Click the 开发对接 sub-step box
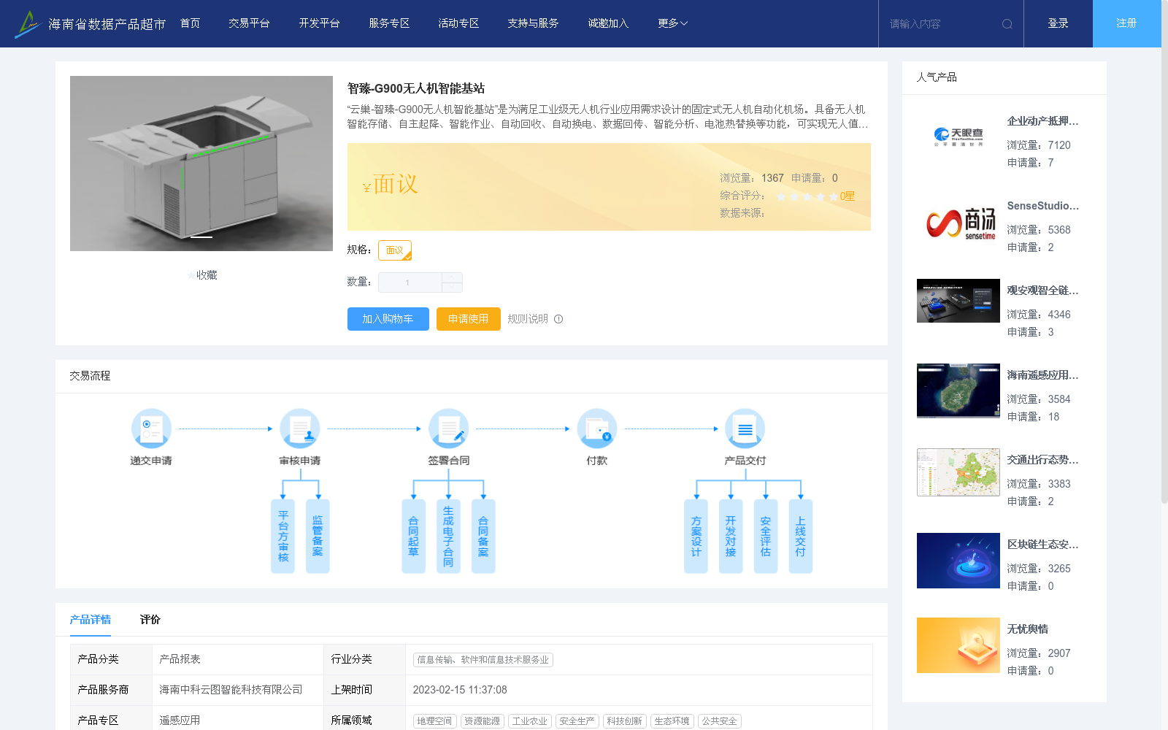Viewport: 1168px width, 730px height. (x=731, y=536)
